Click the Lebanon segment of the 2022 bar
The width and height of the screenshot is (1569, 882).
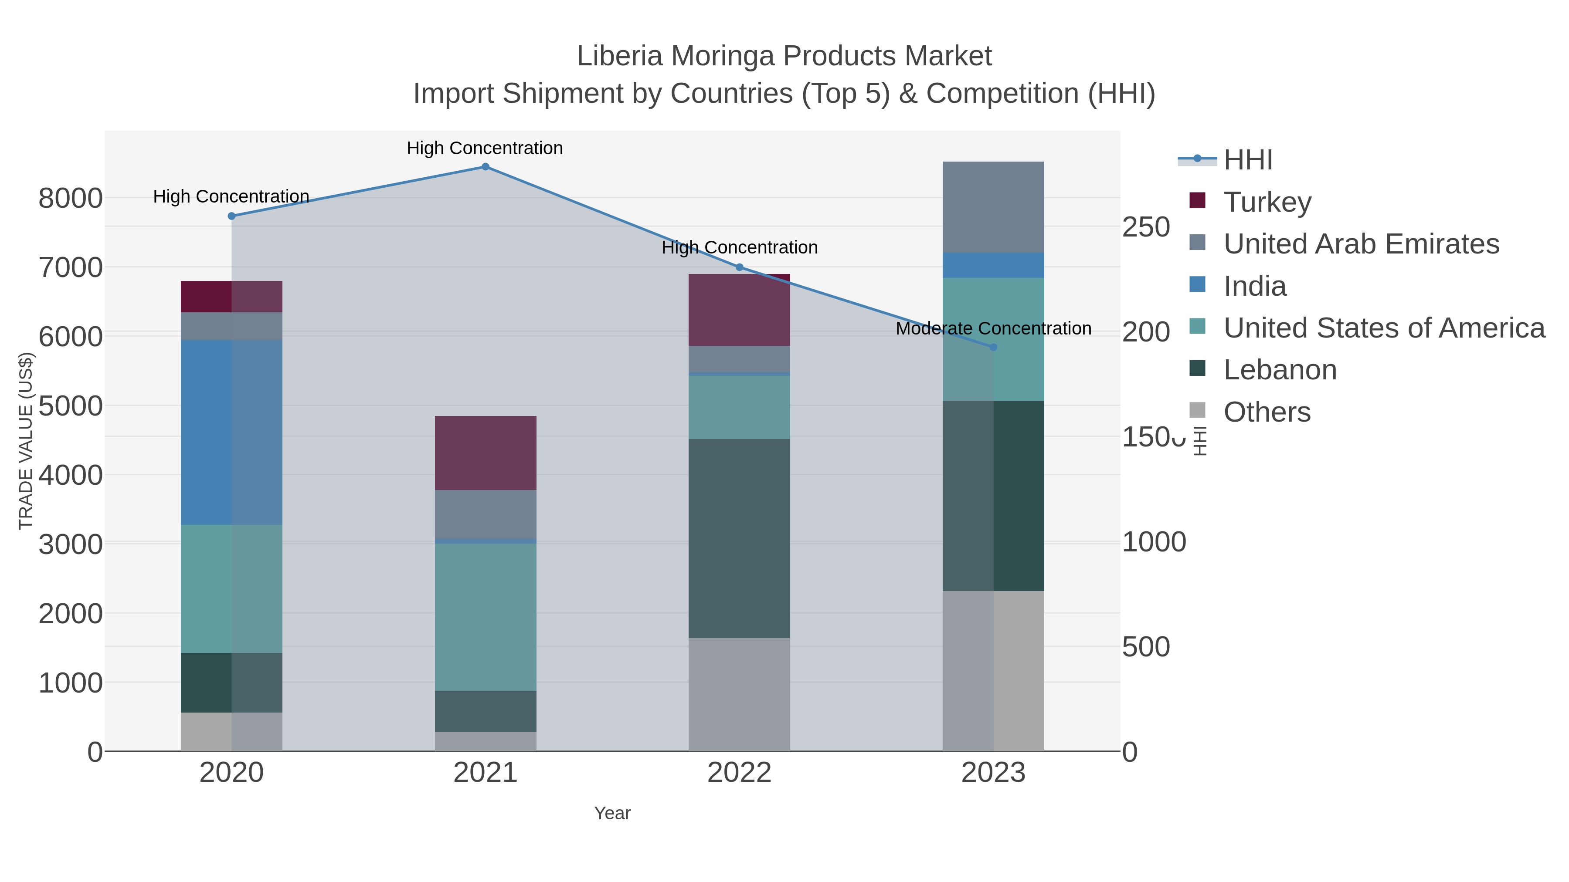click(x=740, y=539)
